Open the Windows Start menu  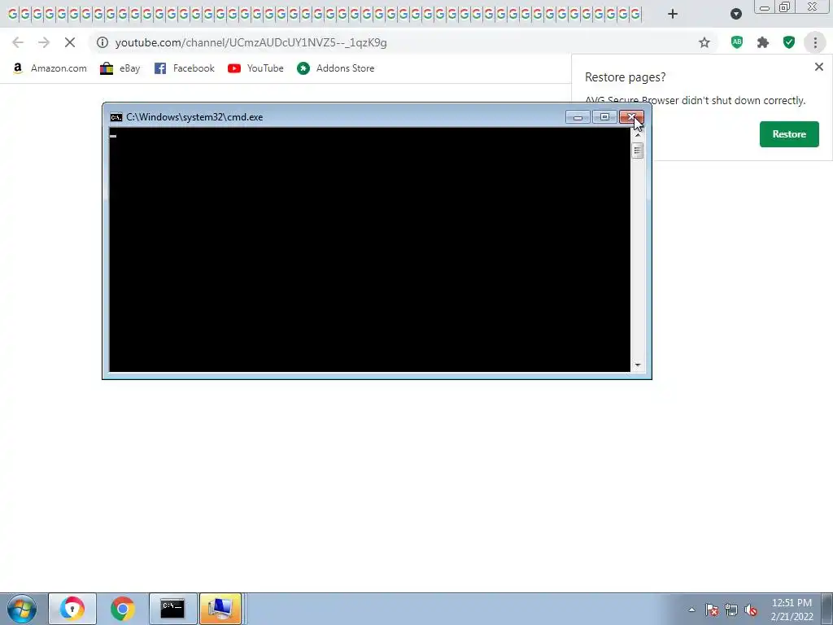pos(22,609)
